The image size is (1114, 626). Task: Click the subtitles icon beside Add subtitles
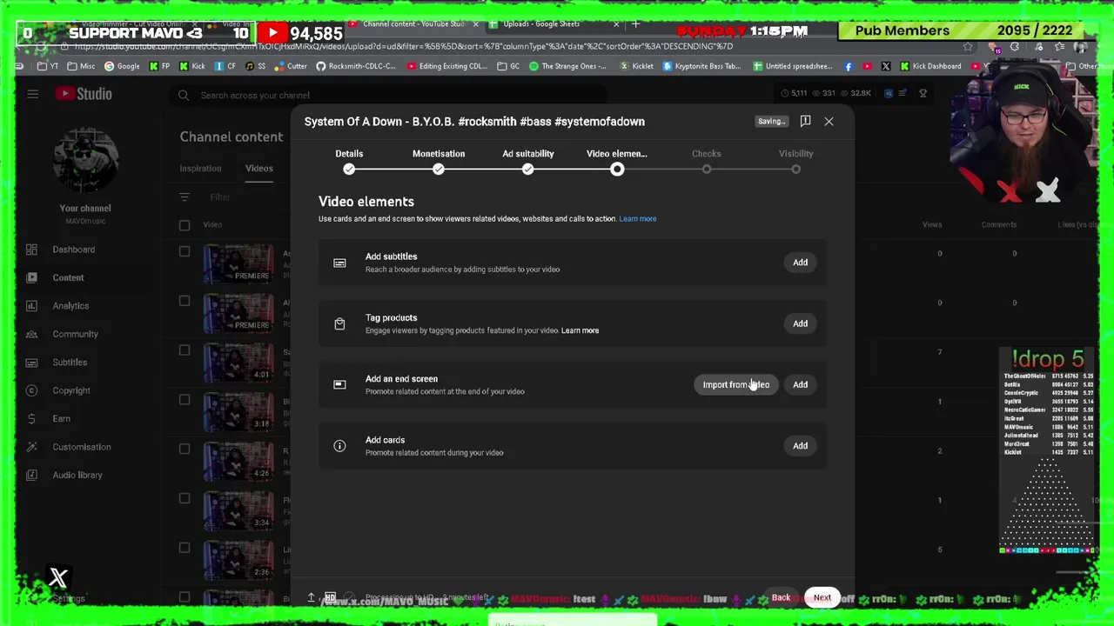coord(339,263)
